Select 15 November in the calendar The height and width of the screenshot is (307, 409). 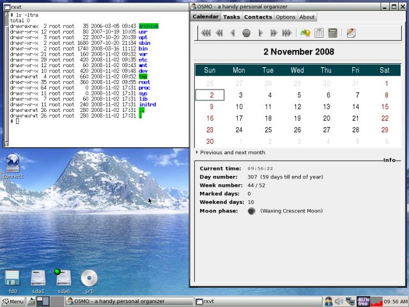(x=384, y=107)
